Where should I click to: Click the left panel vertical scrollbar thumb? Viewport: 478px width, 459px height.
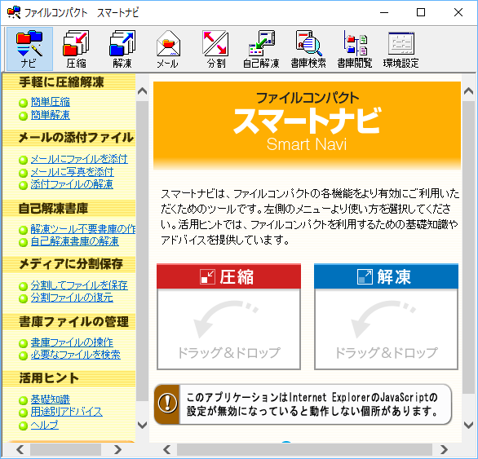click(143, 251)
